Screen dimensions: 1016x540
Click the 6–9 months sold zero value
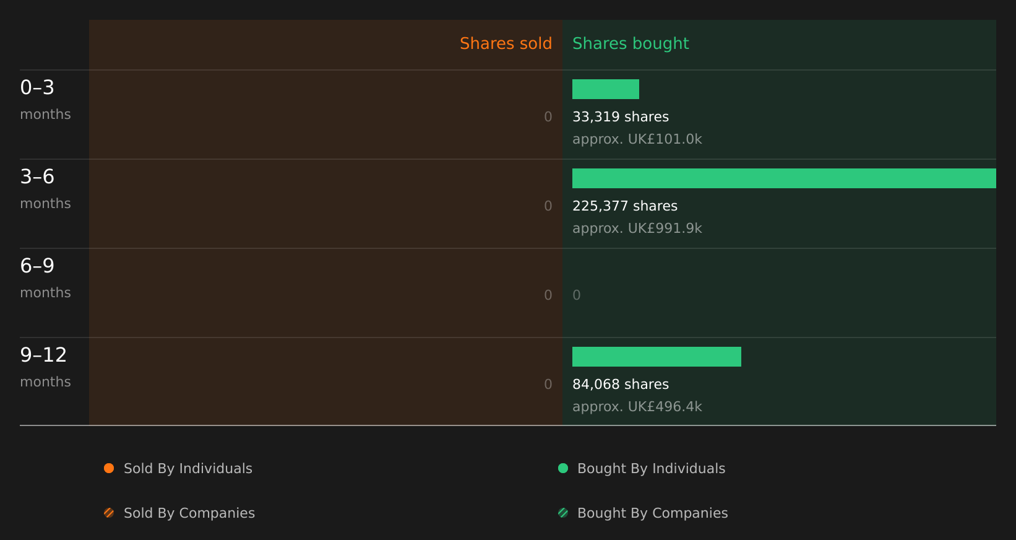(x=548, y=295)
